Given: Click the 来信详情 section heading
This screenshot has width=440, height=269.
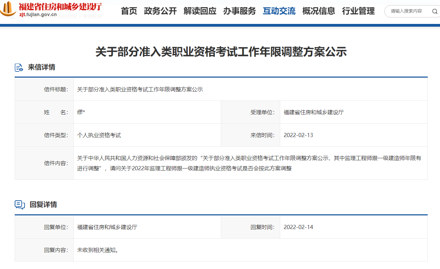Looking at the screenshot, I should click(x=42, y=67).
